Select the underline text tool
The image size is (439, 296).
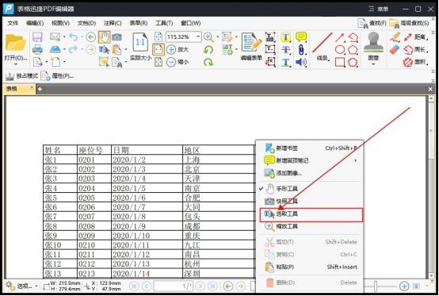click(x=285, y=62)
